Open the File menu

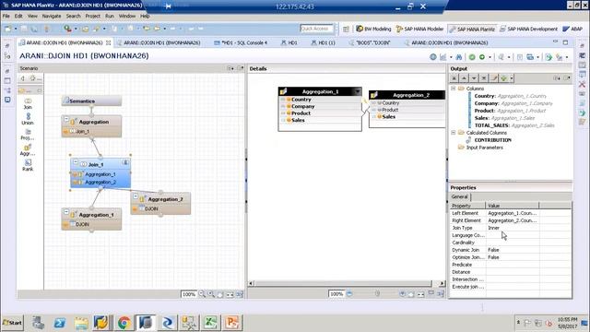pos(6,17)
